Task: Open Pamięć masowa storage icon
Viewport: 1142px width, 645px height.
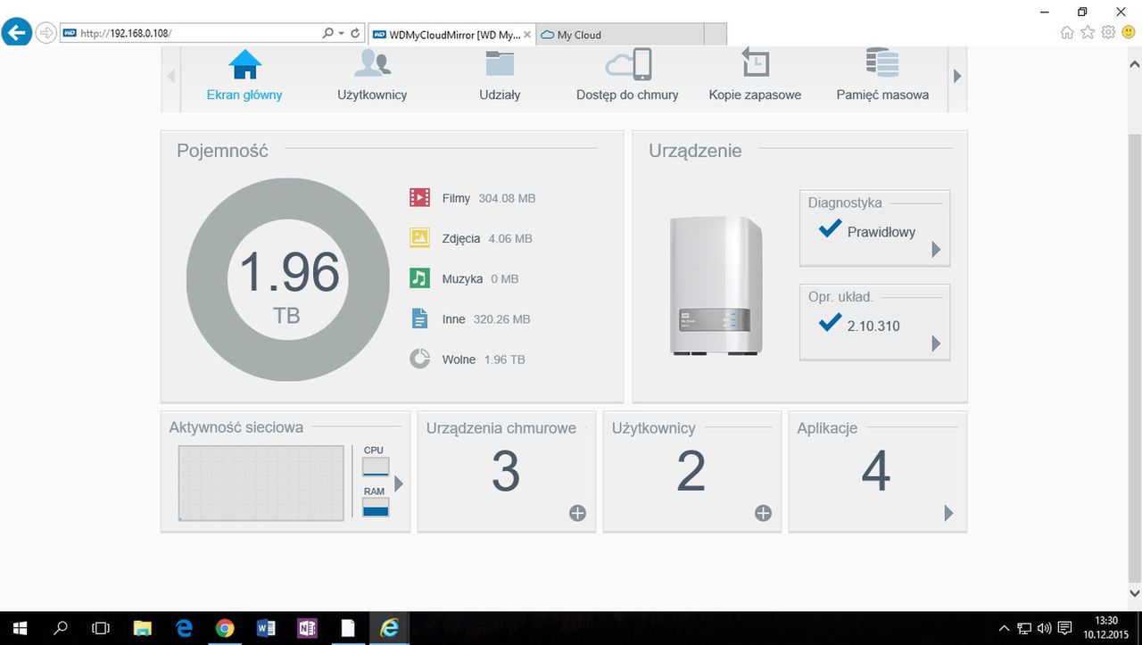Action: click(882, 63)
